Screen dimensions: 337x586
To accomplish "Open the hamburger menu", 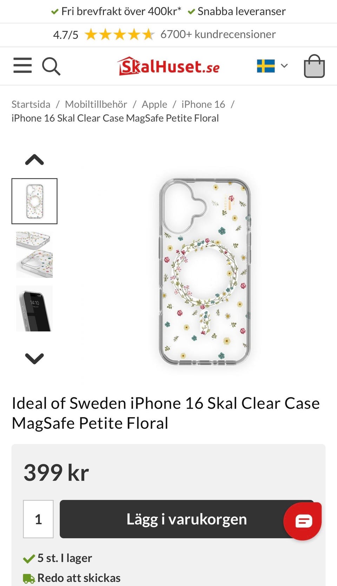I will click(x=22, y=66).
